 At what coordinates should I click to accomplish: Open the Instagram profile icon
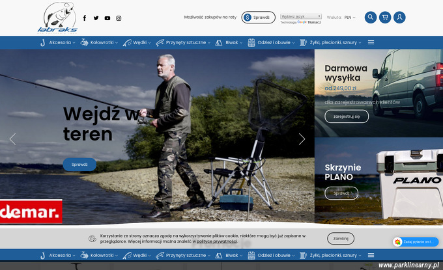point(119,18)
